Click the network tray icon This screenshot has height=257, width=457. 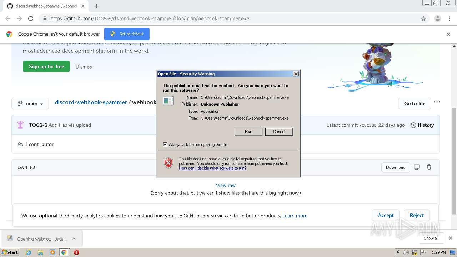pos(415,252)
